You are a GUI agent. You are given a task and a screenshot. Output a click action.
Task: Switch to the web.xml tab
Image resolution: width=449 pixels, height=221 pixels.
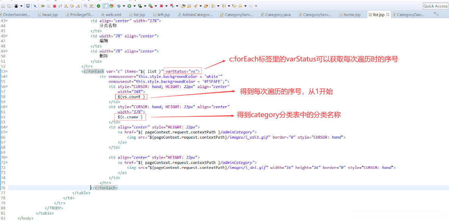112,15
